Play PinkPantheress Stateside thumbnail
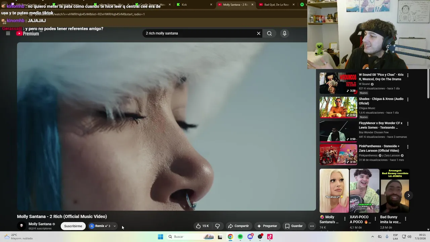 tap(338, 154)
